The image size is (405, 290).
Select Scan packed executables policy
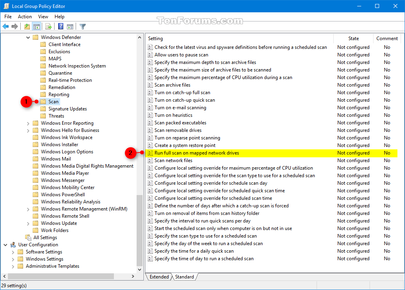click(x=180, y=123)
